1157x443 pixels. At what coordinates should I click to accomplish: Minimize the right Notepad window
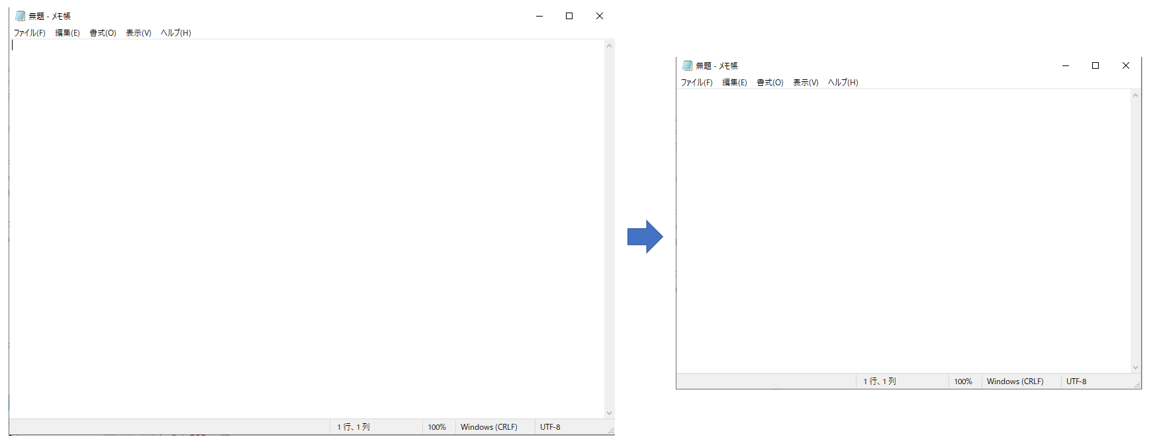tap(1066, 65)
